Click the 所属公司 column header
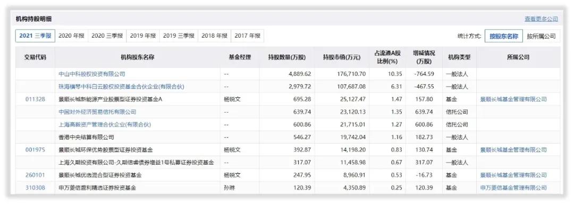 click(x=518, y=57)
